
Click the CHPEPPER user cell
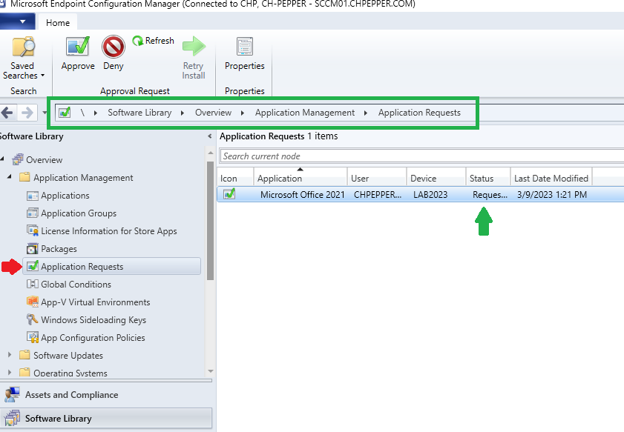pos(378,194)
